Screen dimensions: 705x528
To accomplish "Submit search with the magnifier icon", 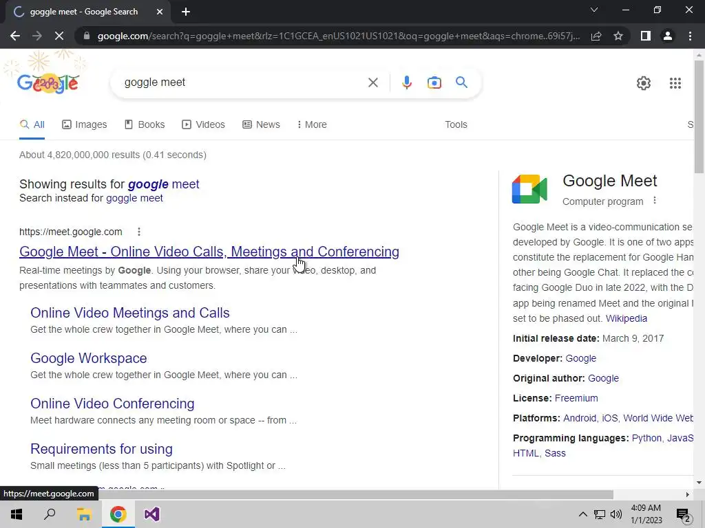I will point(461,82).
